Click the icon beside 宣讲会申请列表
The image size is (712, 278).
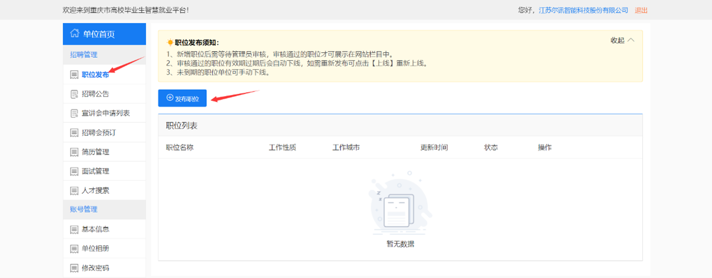point(74,113)
